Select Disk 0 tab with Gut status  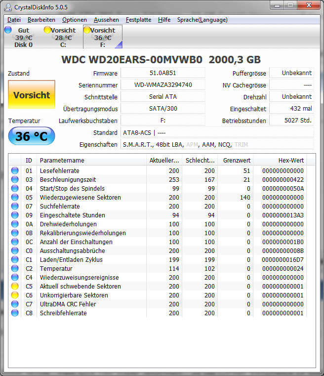tap(24, 37)
